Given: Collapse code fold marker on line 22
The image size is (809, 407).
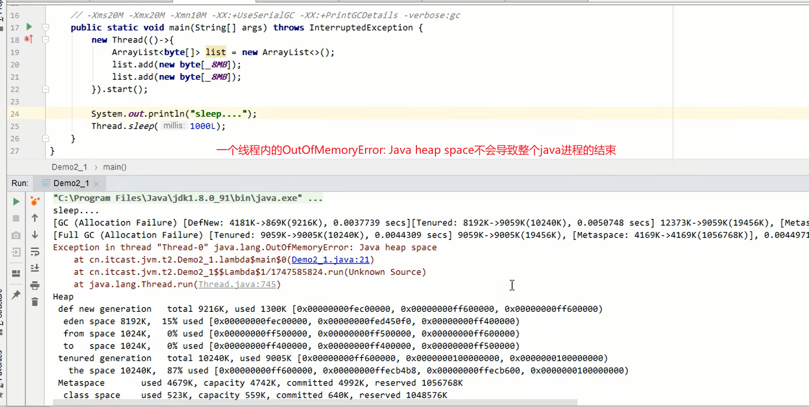Looking at the screenshot, I should (46, 89).
